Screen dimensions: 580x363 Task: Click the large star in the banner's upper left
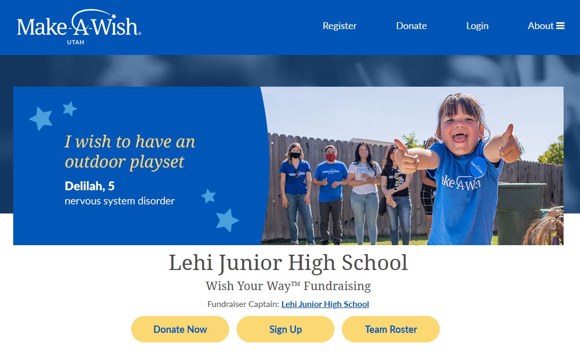tap(41, 118)
